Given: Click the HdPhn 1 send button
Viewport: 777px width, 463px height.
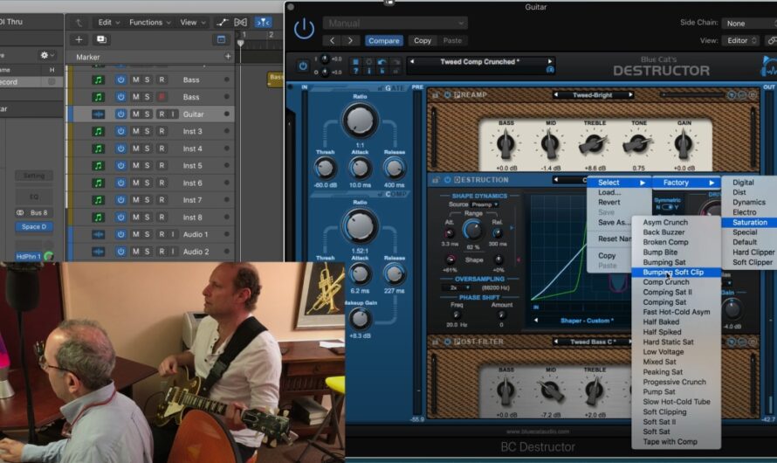Looking at the screenshot, I should [28, 256].
